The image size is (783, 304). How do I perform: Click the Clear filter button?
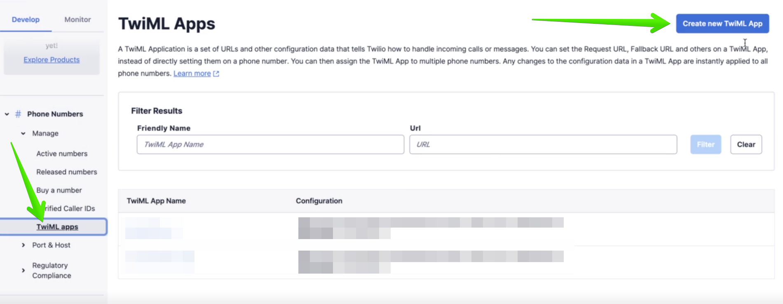click(746, 144)
